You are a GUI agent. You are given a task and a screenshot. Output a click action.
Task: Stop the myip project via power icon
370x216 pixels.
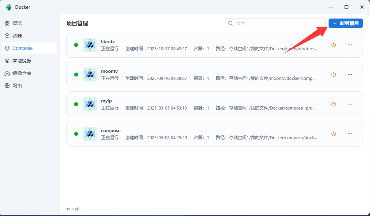tap(333, 104)
